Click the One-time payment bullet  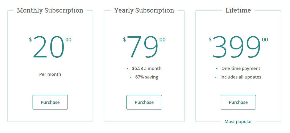(x=241, y=68)
